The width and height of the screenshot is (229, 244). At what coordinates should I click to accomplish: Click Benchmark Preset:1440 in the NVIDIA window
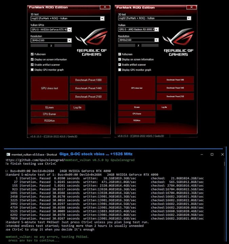[88, 88]
